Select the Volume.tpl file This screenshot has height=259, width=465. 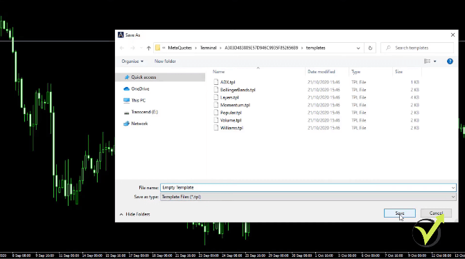click(x=231, y=120)
